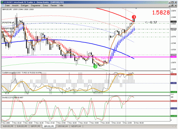Viewport: 178px width, 129px height.
Task: Click the chart document icon beside Datei
Action: pyautogui.click(x=3, y=5)
